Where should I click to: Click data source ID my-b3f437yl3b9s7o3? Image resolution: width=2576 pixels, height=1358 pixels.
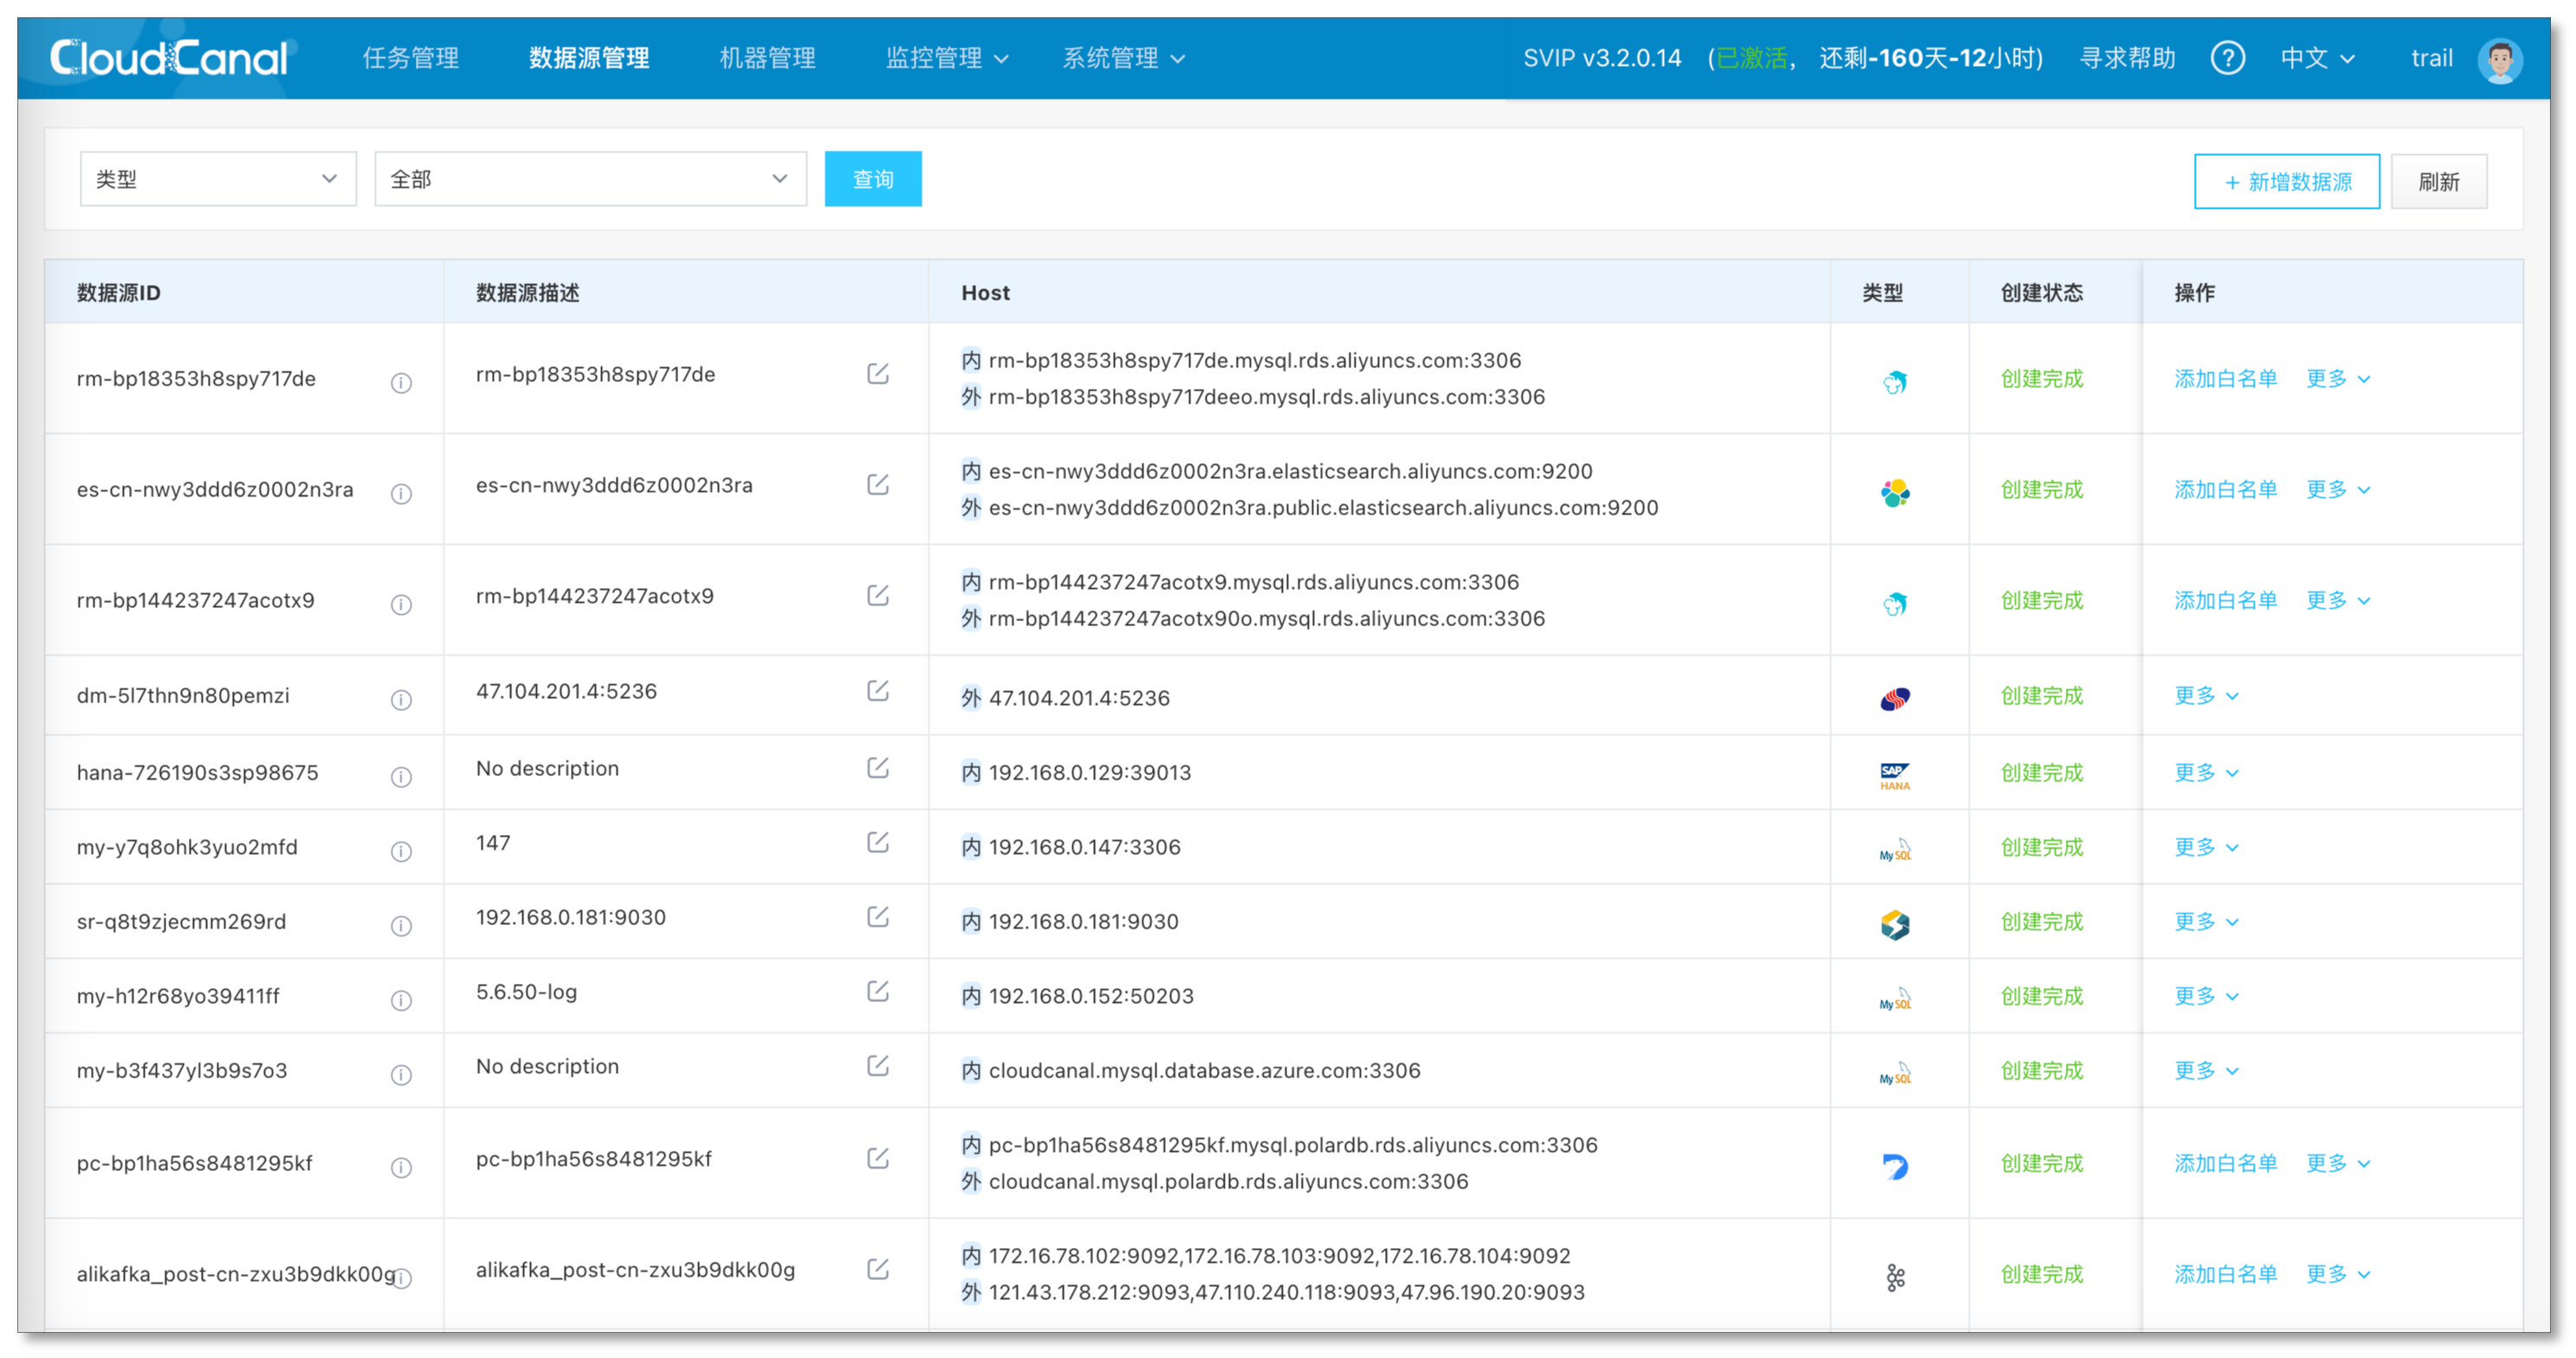182,1071
